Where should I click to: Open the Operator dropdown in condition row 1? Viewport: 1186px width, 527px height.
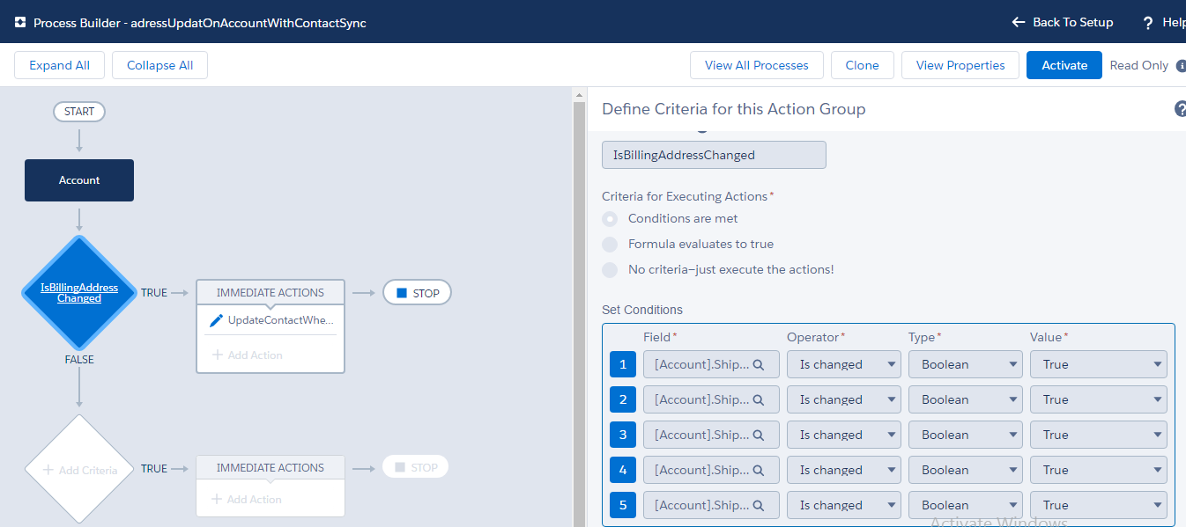[843, 364]
